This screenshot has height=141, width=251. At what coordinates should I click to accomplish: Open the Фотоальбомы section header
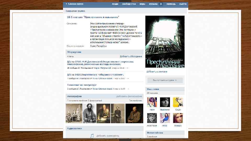pos(165,133)
